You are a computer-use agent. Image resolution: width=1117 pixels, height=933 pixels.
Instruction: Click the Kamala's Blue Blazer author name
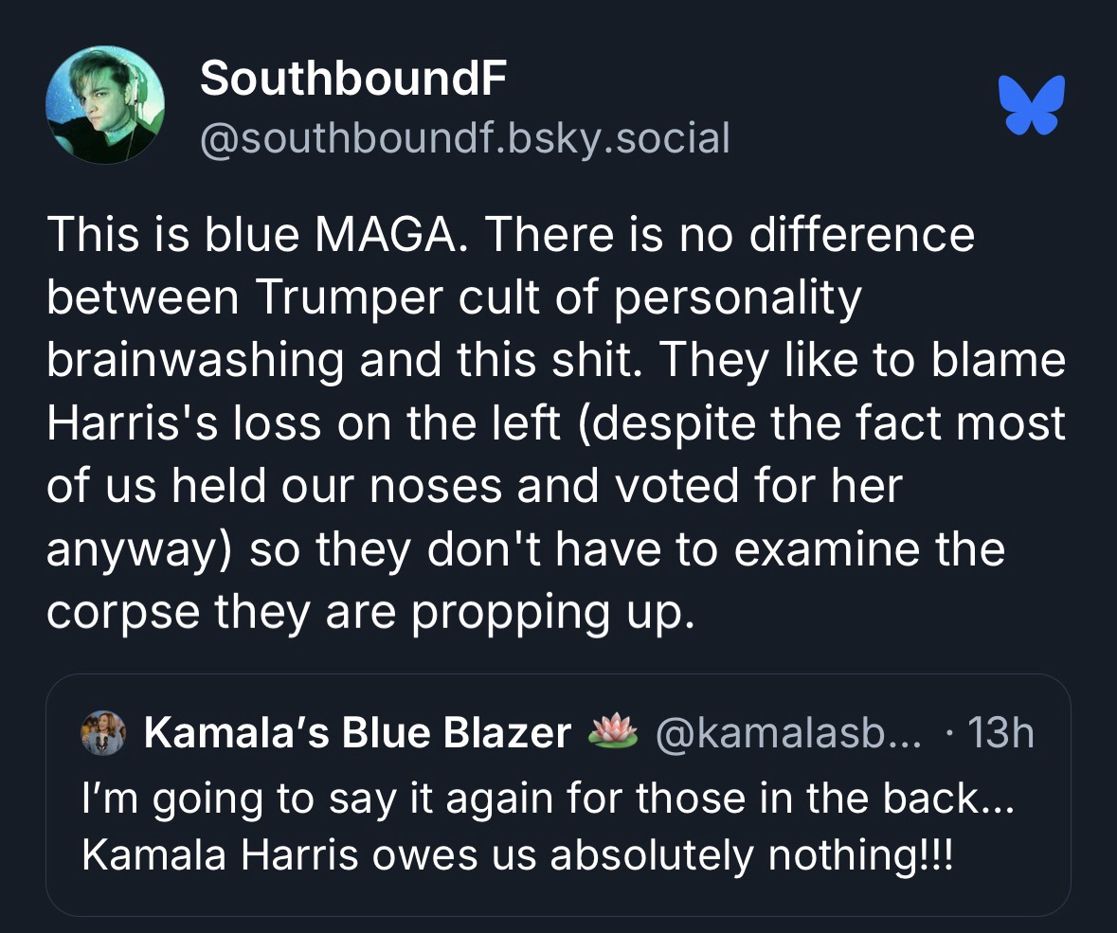point(357,733)
